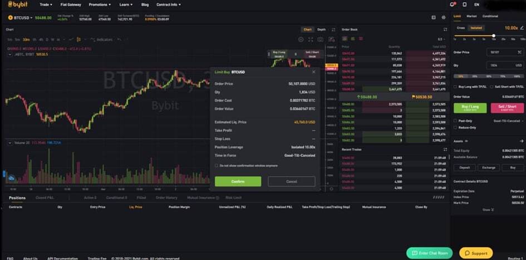Click the chart settings icon at bottom right
Screen dimensions: 526x260
(x=331, y=189)
